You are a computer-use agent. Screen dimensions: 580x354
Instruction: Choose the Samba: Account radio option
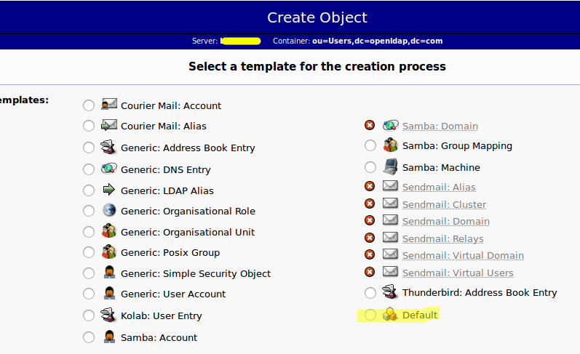tap(89, 337)
